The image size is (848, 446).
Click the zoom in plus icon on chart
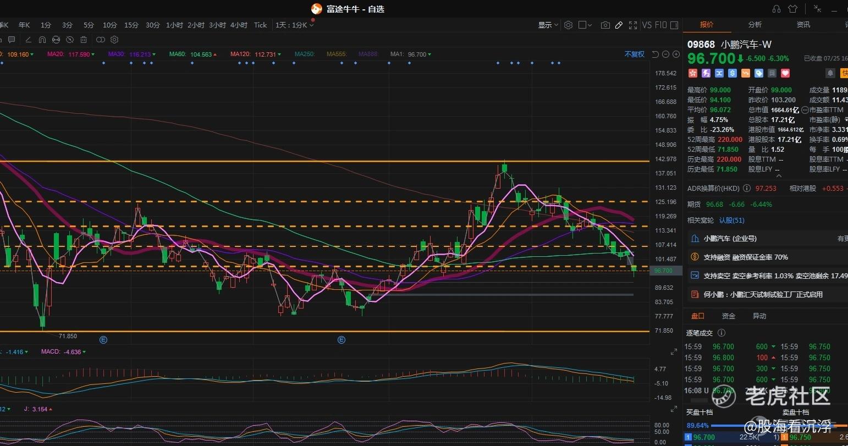pyautogui.click(x=676, y=54)
